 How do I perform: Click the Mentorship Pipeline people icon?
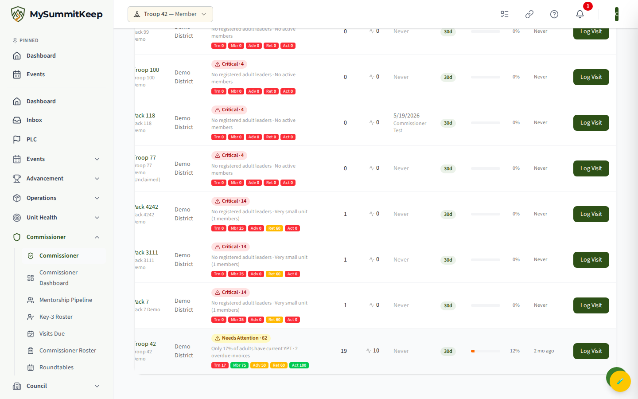click(x=31, y=300)
